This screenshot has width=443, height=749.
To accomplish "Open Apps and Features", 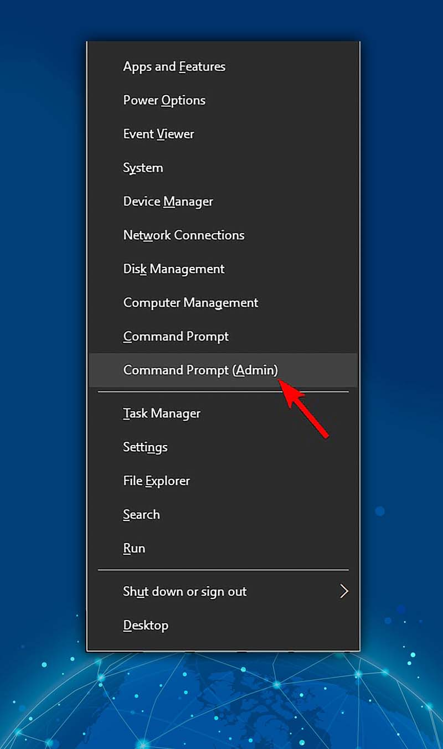I will coord(174,66).
